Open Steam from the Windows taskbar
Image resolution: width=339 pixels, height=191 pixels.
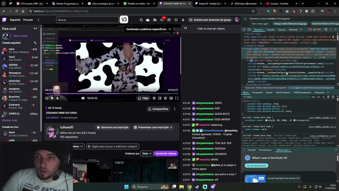point(197,187)
